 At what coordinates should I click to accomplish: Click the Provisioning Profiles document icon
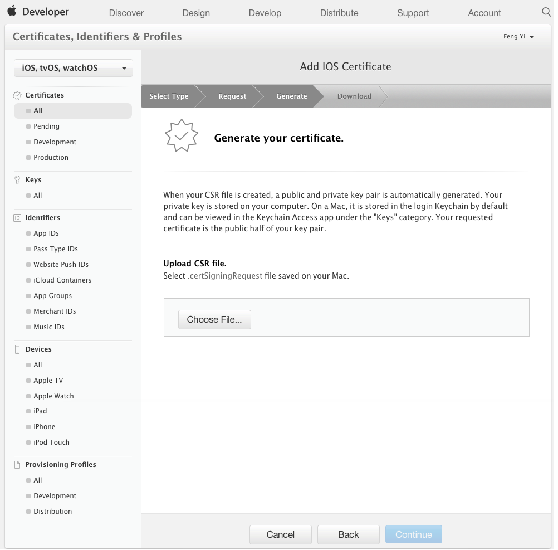(x=17, y=465)
